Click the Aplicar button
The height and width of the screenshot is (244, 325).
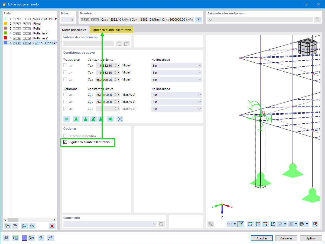(311, 238)
